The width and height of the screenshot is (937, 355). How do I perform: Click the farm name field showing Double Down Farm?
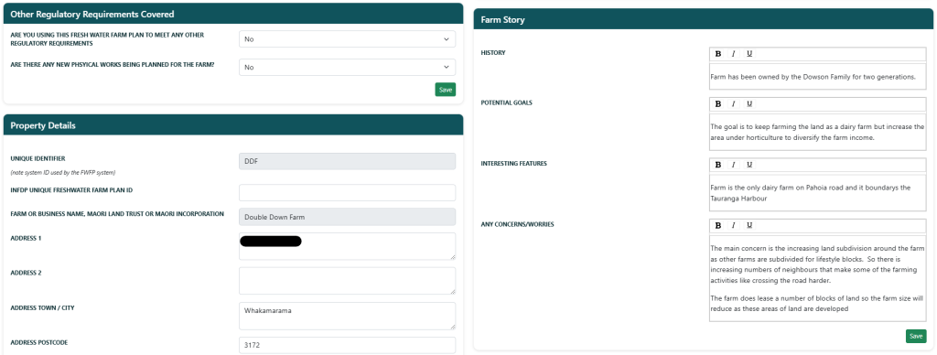point(347,217)
